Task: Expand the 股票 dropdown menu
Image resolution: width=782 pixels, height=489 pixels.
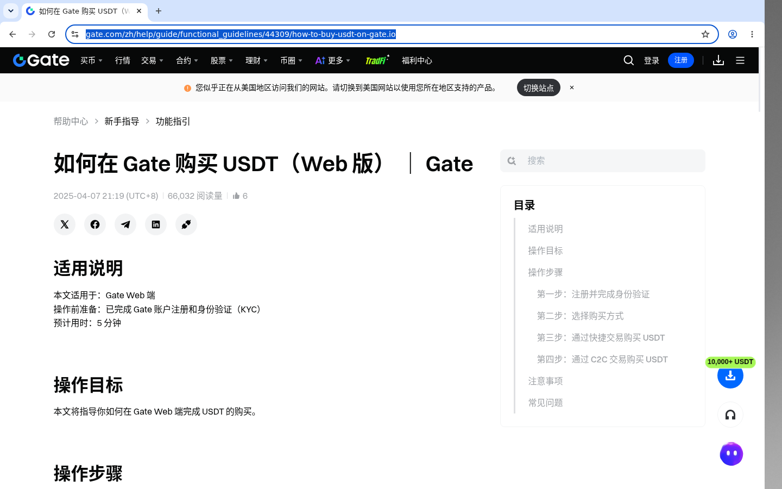Action: (x=222, y=60)
